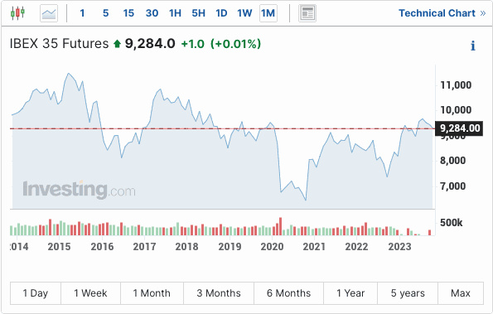Viewport: 493px width, 314px height.
Task: Select the 1D interval
Action: pyautogui.click(x=221, y=13)
